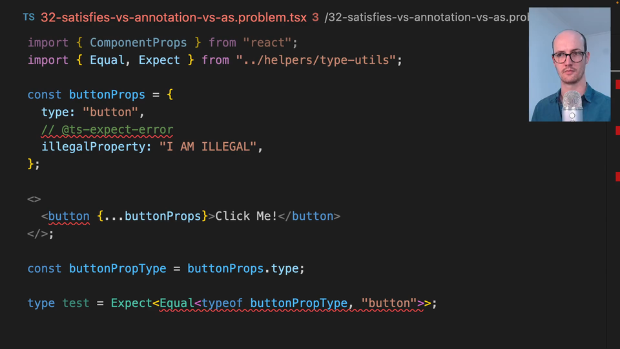Click the problem count badge "3" in the tab
This screenshot has height=349, width=620.
click(315, 17)
